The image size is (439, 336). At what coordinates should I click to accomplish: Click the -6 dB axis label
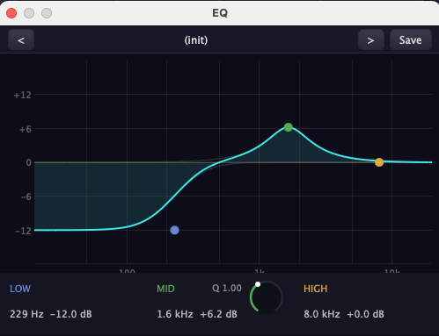[26, 197]
